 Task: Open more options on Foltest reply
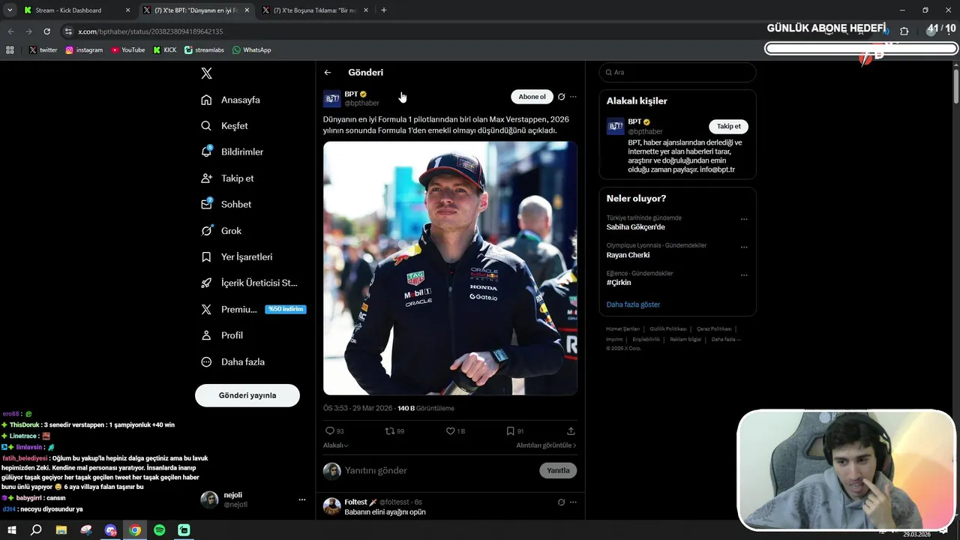tap(573, 502)
